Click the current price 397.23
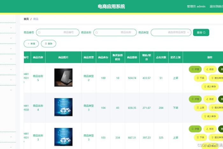 pos(147,138)
